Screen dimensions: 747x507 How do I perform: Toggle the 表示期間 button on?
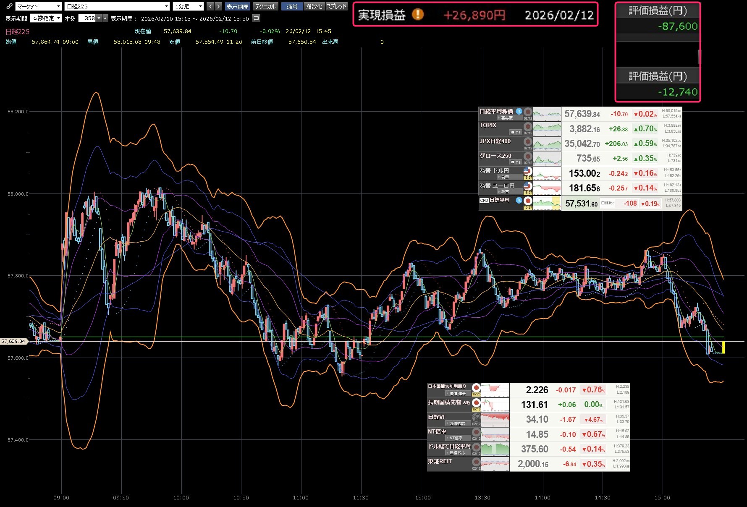(x=237, y=6)
